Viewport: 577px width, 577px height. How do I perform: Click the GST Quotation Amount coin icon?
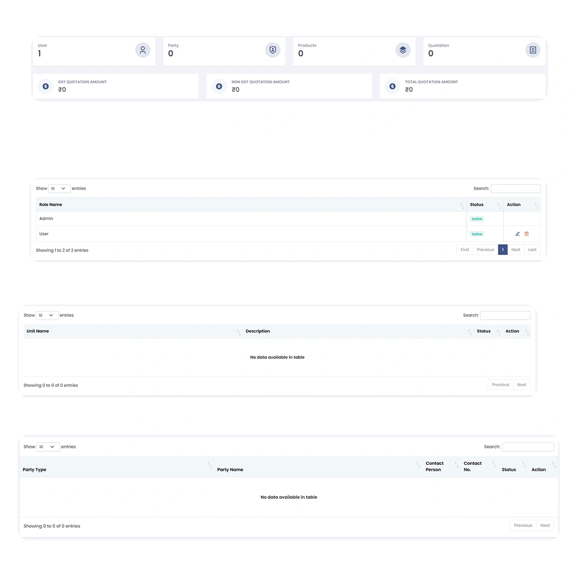[x=45, y=86]
